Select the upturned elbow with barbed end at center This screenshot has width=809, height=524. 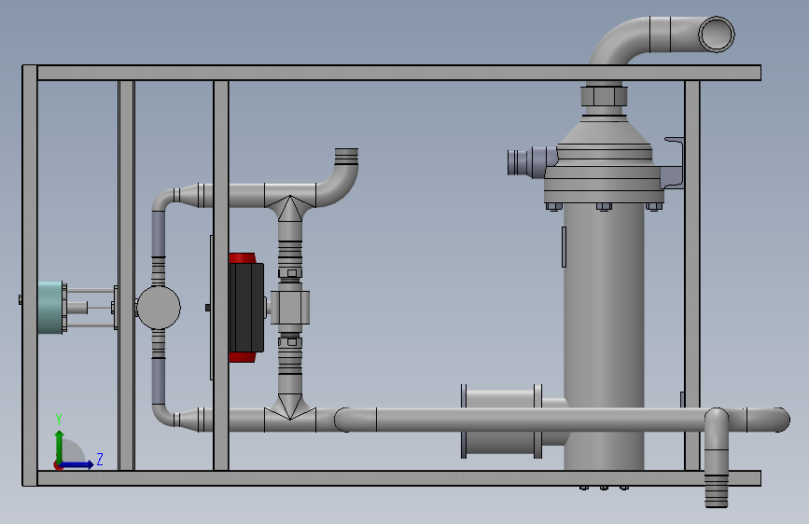(339, 177)
